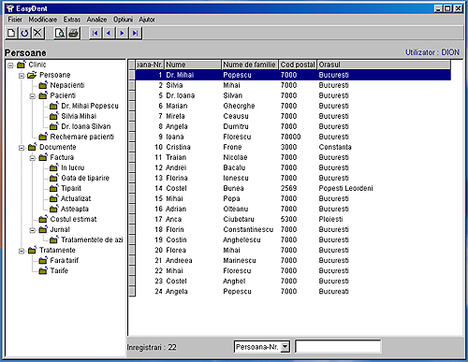Click the New record toolbar icon
The width and height of the screenshot is (468, 362).
coord(11,33)
